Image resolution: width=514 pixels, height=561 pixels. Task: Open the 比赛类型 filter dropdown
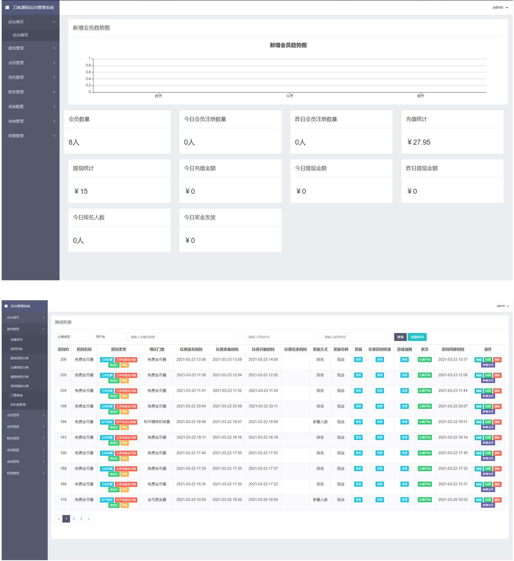click(x=72, y=337)
